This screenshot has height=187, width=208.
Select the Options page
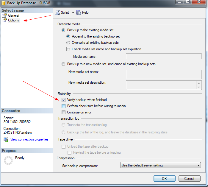13,20
